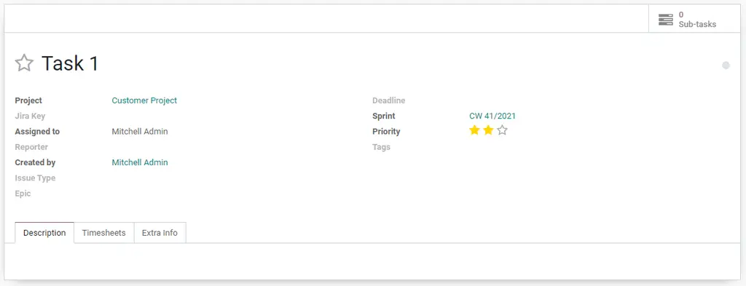The image size is (746, 286).
Task: Open Mitchell Admin under Created by
Action: click(x=140, y=162)
